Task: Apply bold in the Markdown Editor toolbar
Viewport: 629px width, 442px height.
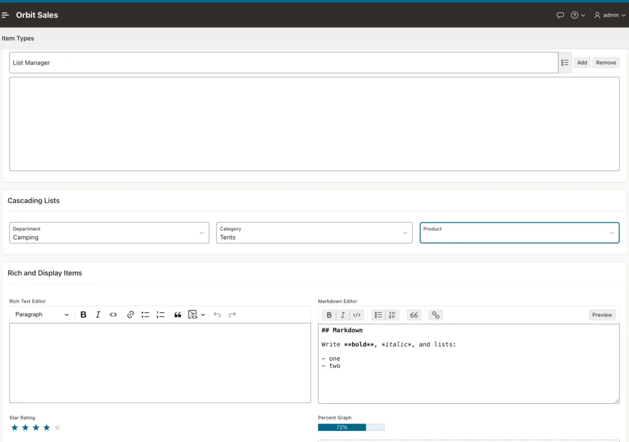Action: coord(329,316)
